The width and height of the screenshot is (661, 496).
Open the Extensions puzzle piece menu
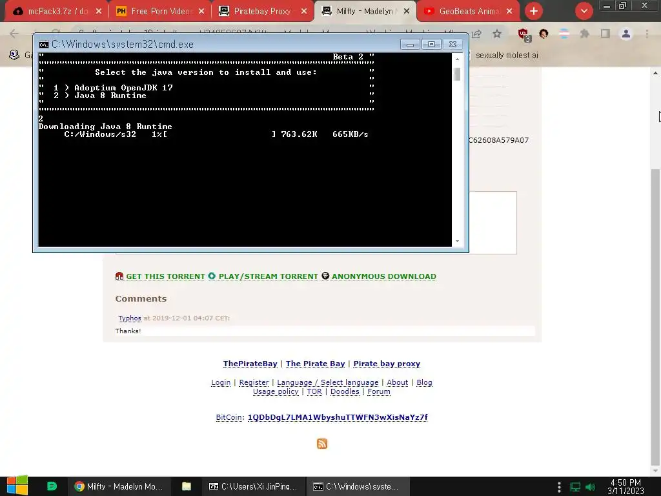point(584,34)
